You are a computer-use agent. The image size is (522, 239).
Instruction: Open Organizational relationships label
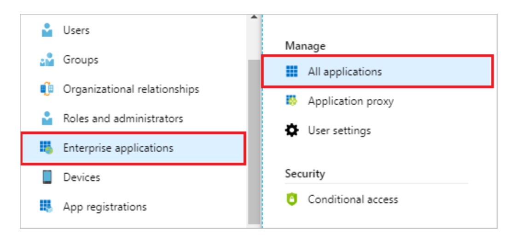coord(131,89)
